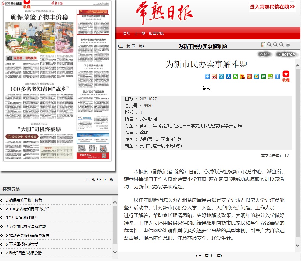Open more share options with blue plus icon
The width and height of the screenshot is (301, 261).
coord(207,77)
